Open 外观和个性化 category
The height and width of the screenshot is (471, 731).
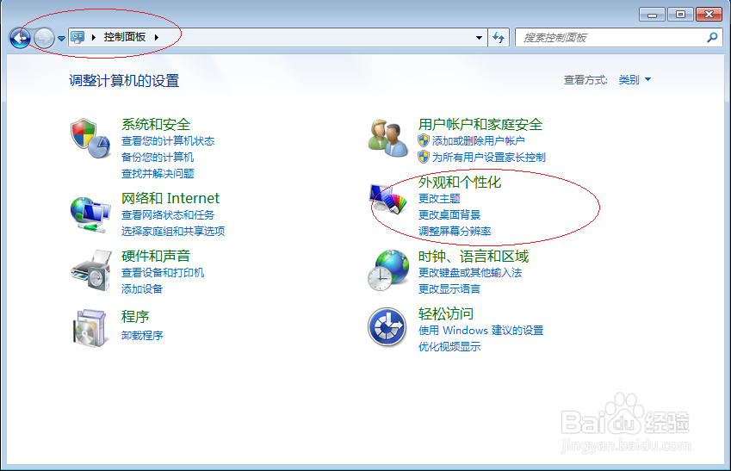[x=460, y=182]
